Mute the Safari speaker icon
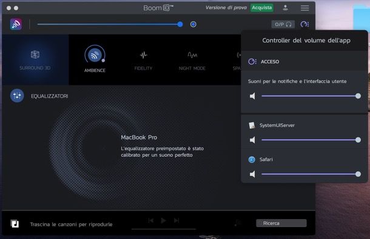Image resolution: width=370 pixels, height=239 pixels. 252,174
